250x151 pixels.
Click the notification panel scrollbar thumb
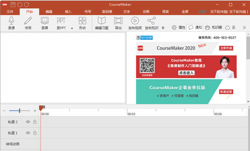248,47
